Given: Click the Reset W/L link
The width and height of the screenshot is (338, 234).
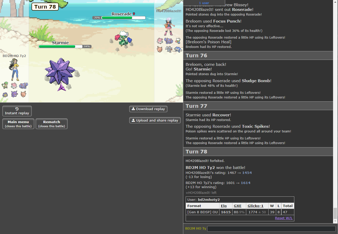Looking at the screenshot, I should pos(284,218).
